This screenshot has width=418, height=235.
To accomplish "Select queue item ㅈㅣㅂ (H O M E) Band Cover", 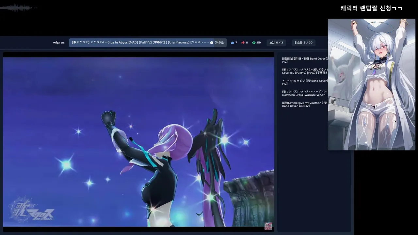I will (x=305, y=82).
